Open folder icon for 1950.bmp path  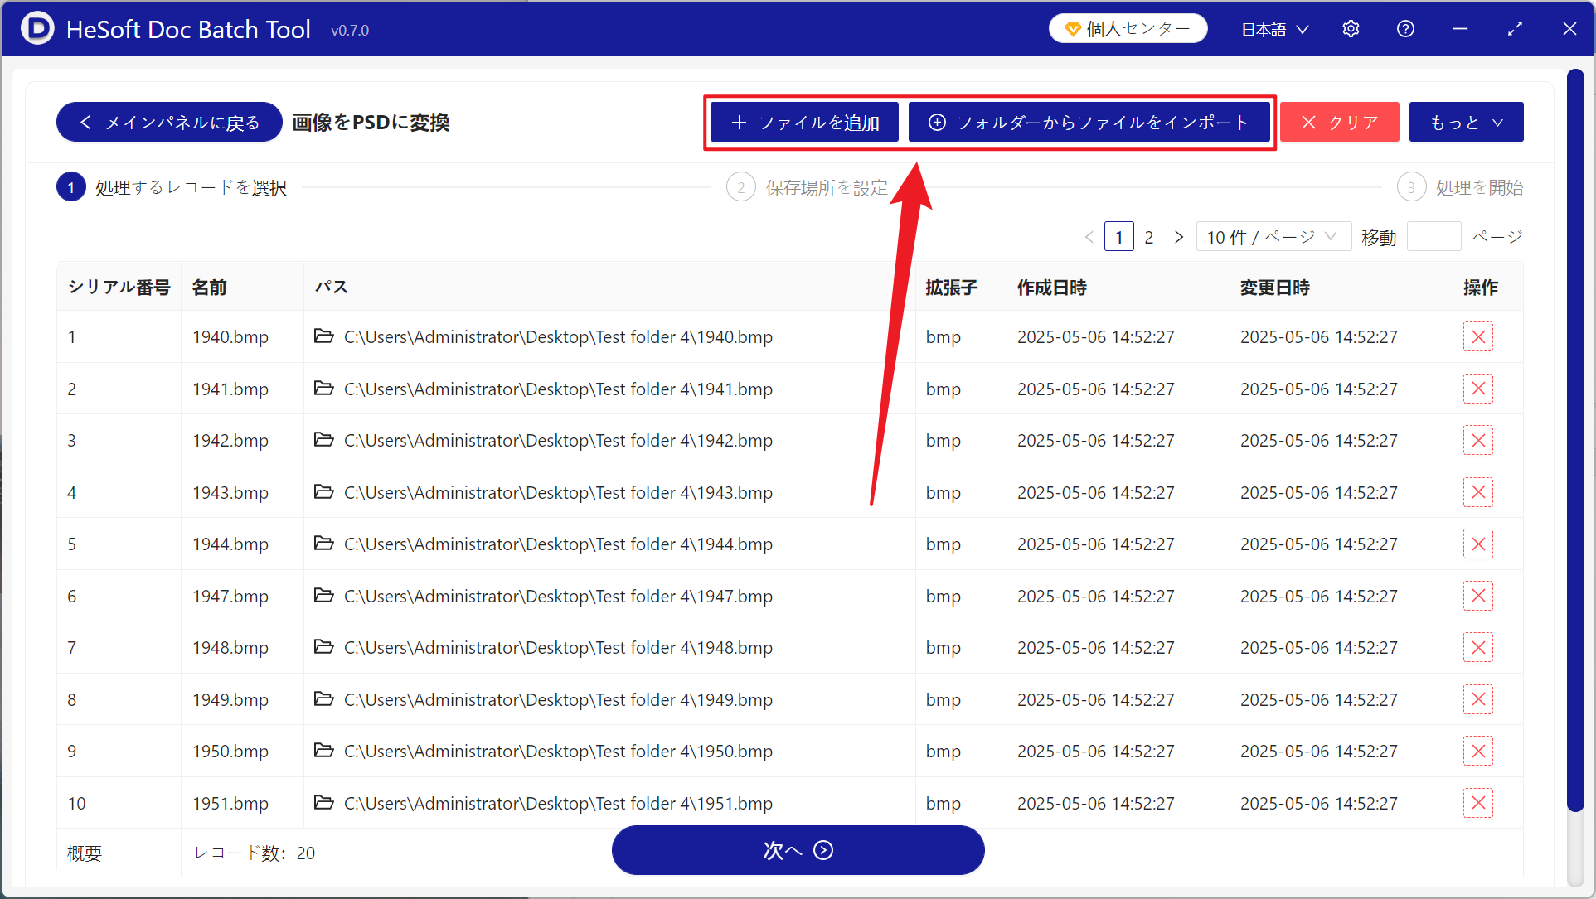coord(324,750)
